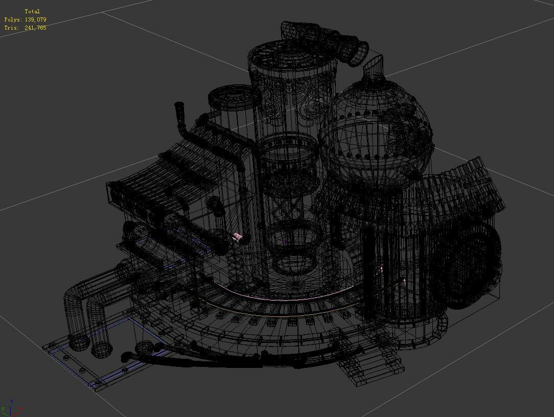Click the Y axis of the viewport gizmo
554x417 pixels.
coord(5,411)
